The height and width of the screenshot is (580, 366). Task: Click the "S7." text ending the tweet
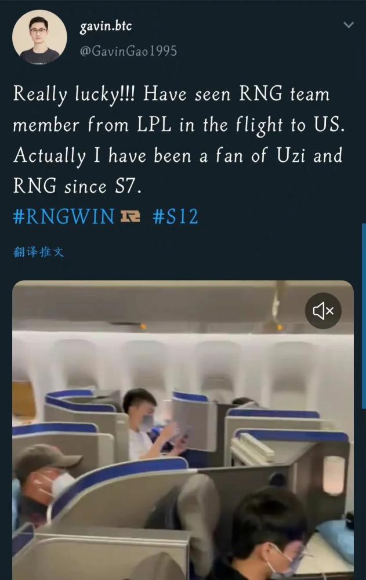pos(128,186)
